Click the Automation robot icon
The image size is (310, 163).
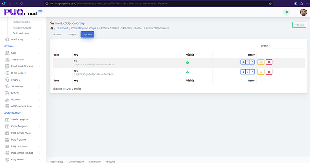(x=7, y=60)
